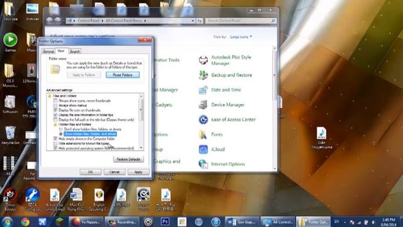Viewport: 403px width, 227px height.
Task: Click the All Control Panel Items breadcrumb
Action: [123, 21]
